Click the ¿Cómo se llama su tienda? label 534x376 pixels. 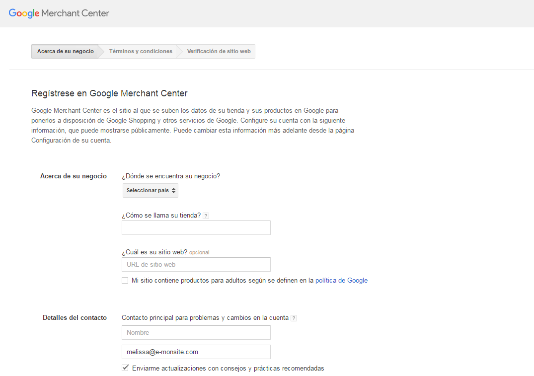(161, 215)
